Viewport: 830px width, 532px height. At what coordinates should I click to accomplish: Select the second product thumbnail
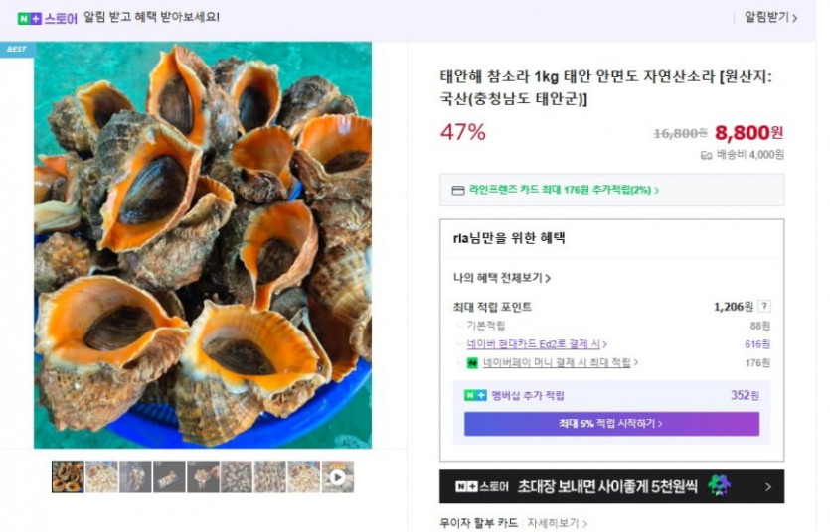(101, 476)
